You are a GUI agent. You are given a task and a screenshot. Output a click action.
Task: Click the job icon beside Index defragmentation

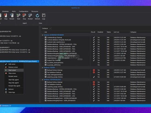(46, 75)
